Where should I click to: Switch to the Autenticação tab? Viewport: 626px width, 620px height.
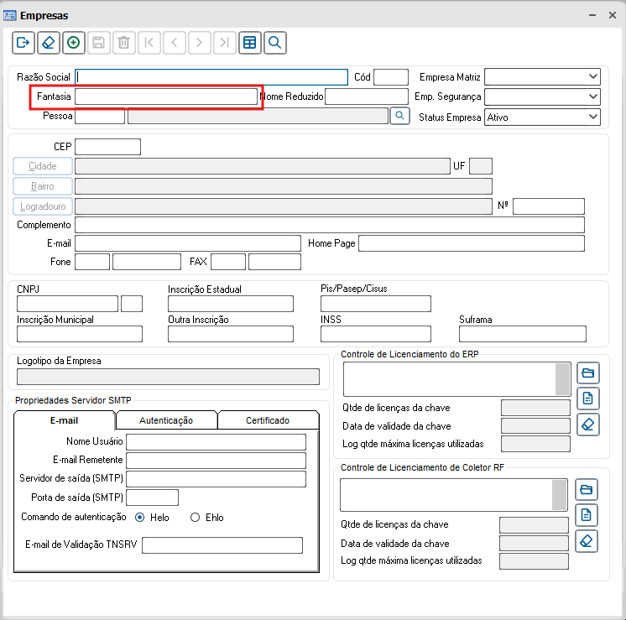(x=166, y=420)
